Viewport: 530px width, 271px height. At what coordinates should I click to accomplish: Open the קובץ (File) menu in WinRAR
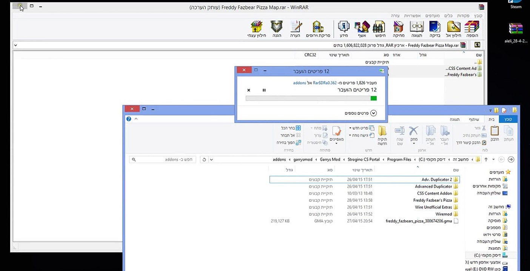[x=478, y=15]
